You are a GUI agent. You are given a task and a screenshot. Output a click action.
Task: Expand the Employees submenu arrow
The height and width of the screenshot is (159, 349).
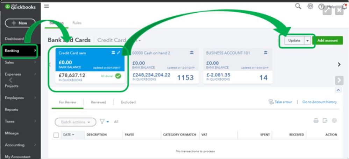point(35,98)
